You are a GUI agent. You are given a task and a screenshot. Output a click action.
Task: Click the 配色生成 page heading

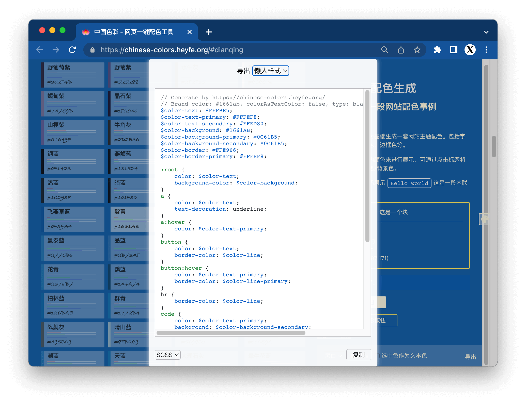click(394, 88)
